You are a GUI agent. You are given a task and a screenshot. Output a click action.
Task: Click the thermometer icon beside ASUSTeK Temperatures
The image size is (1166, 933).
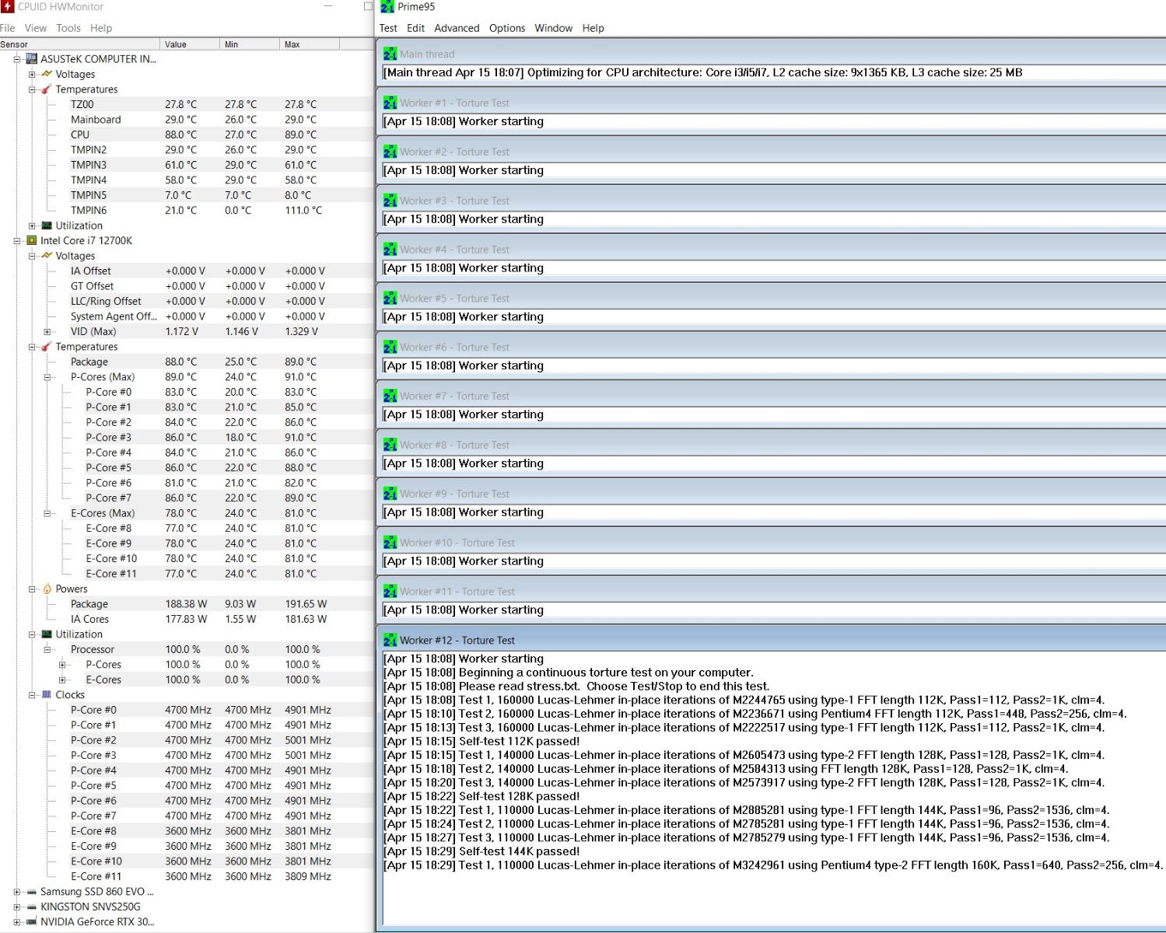pos(47,89)
